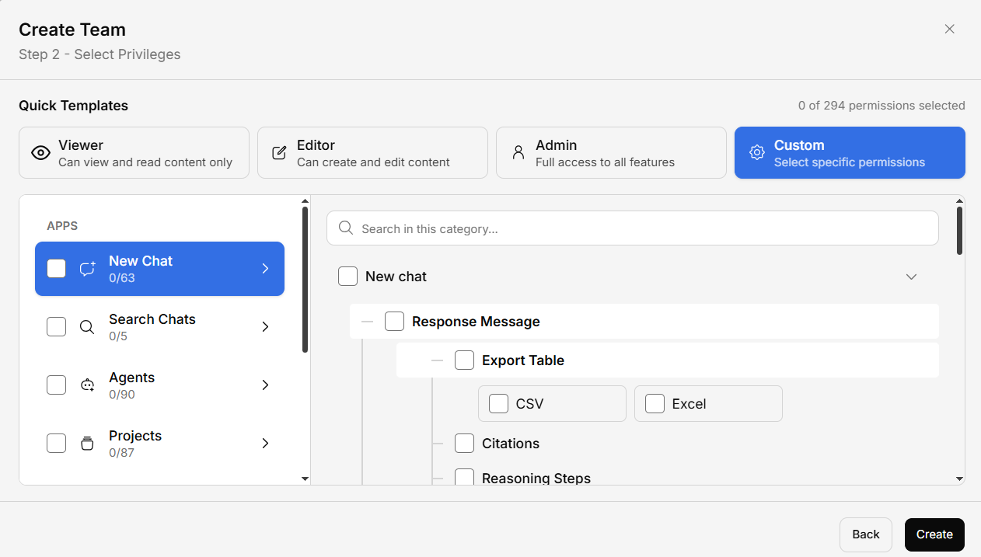Click the Projects stack icon
The image size is (981, 557).
tap(88, 444)
